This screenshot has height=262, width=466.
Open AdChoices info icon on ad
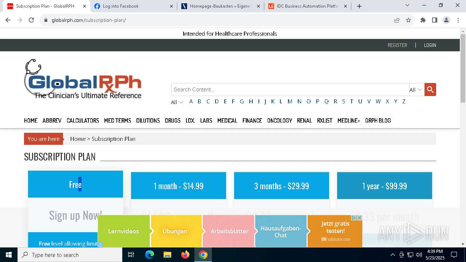pyautogui.click(x=354, y=218)
